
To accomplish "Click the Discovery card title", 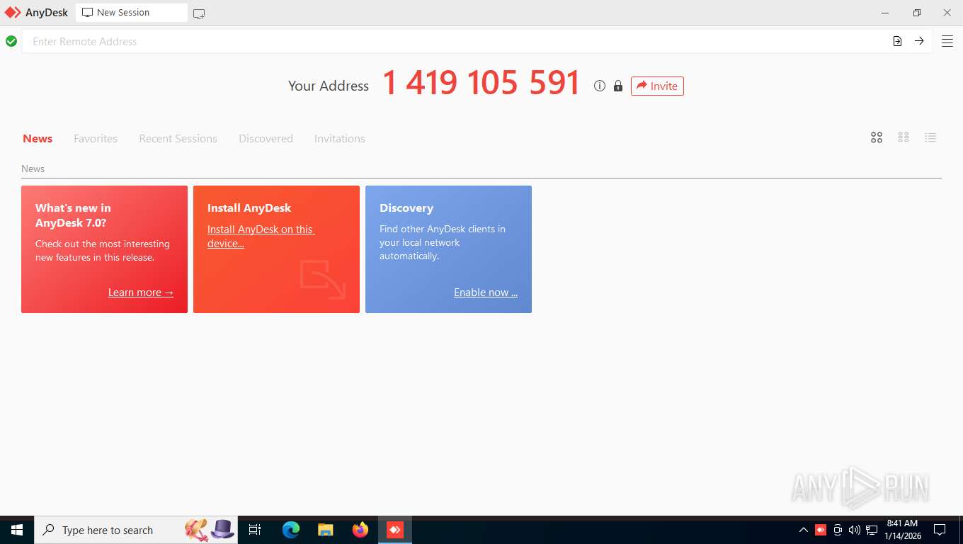I will [x=406, y=208].
